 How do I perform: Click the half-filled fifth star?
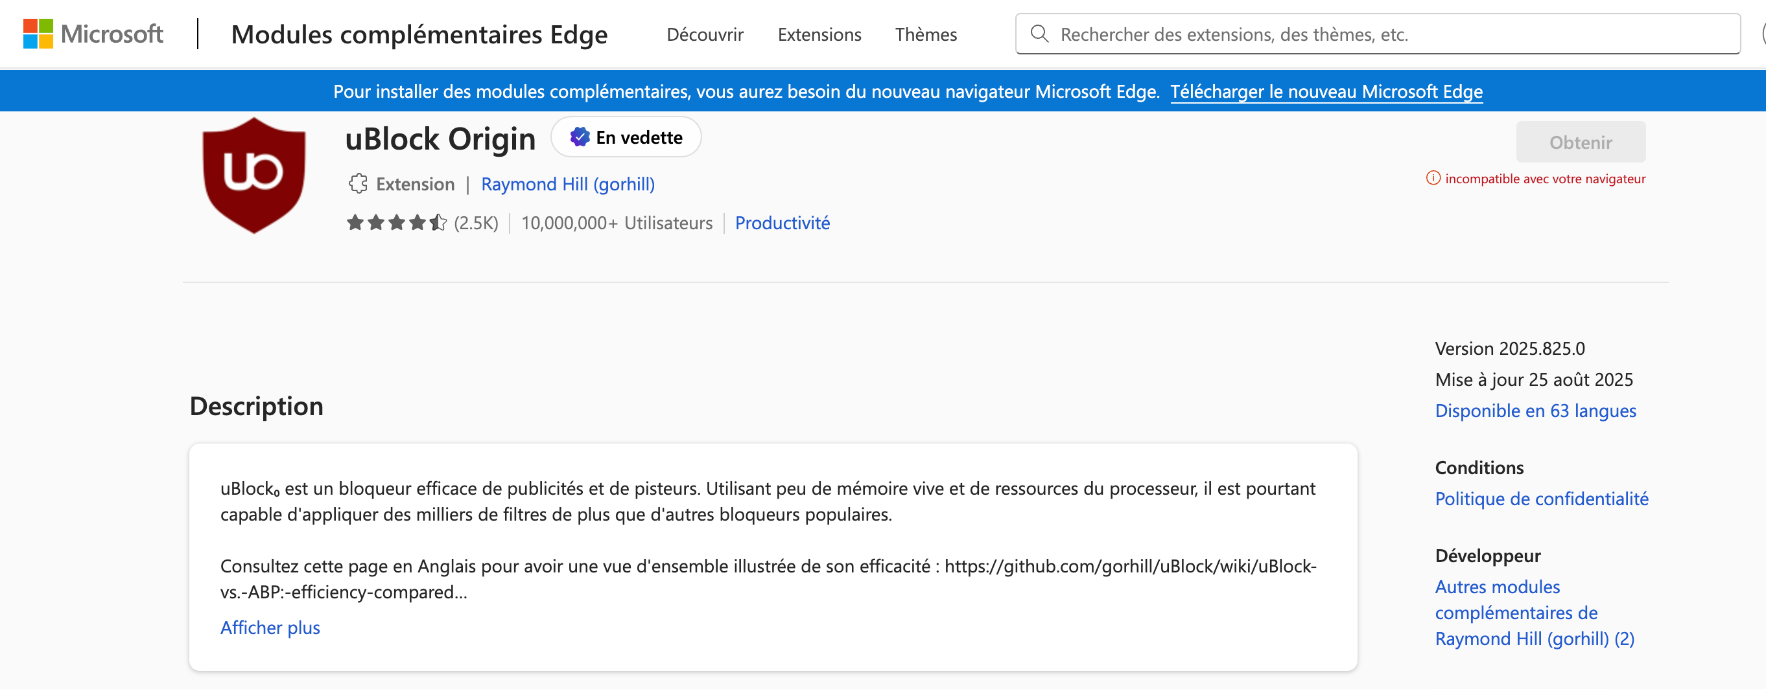pos(439,222)
